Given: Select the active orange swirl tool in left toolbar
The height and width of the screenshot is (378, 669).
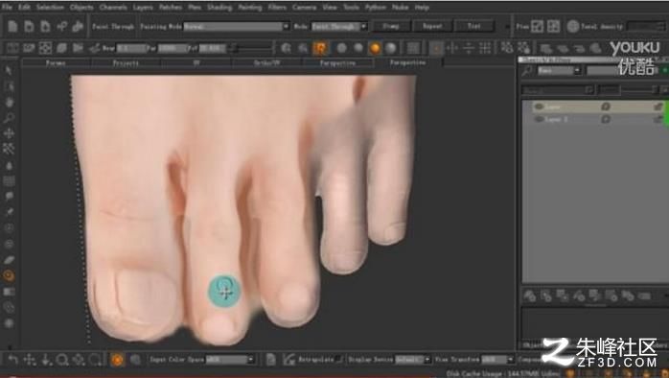Looking at the screenshot, I should (x=9, y=275).
